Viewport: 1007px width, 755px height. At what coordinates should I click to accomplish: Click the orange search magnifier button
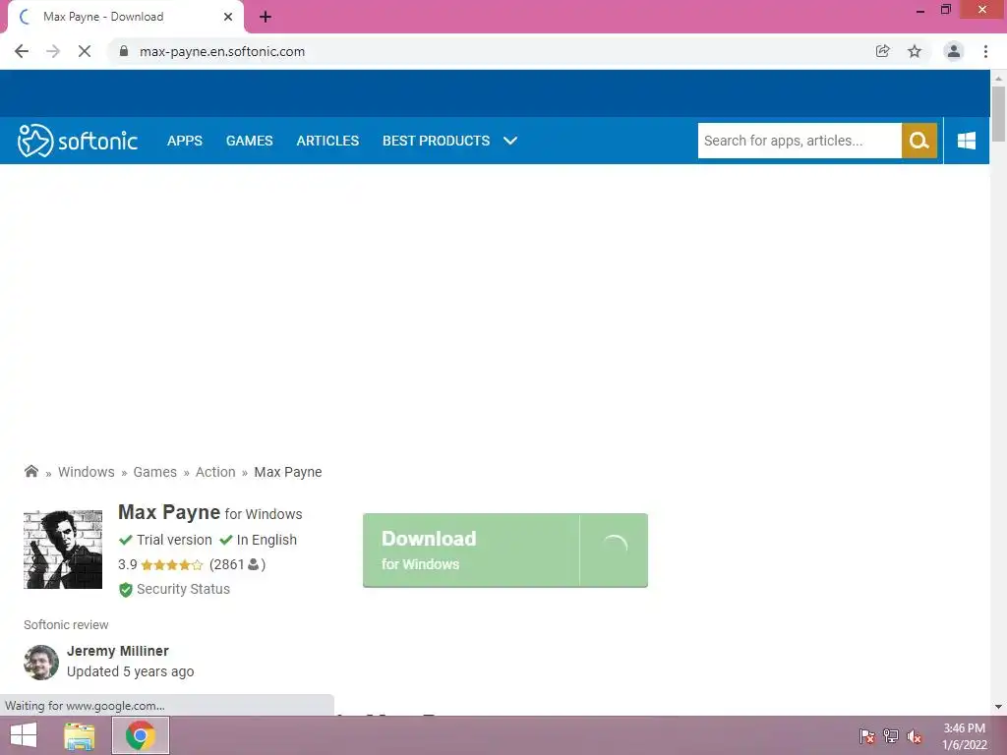coord(919,141)
